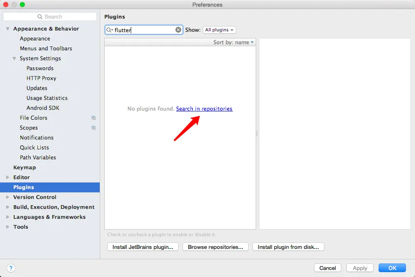This screenshot has height=277, width=415.
Task: Select Path Variables in the tree
Action: 38,157
